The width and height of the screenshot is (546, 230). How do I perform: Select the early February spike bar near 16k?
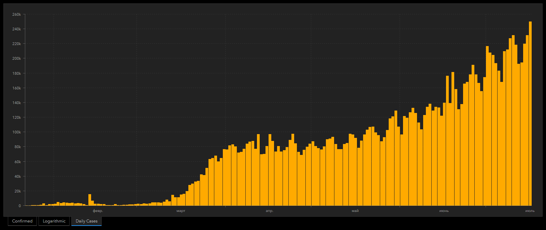coord(90,200)
